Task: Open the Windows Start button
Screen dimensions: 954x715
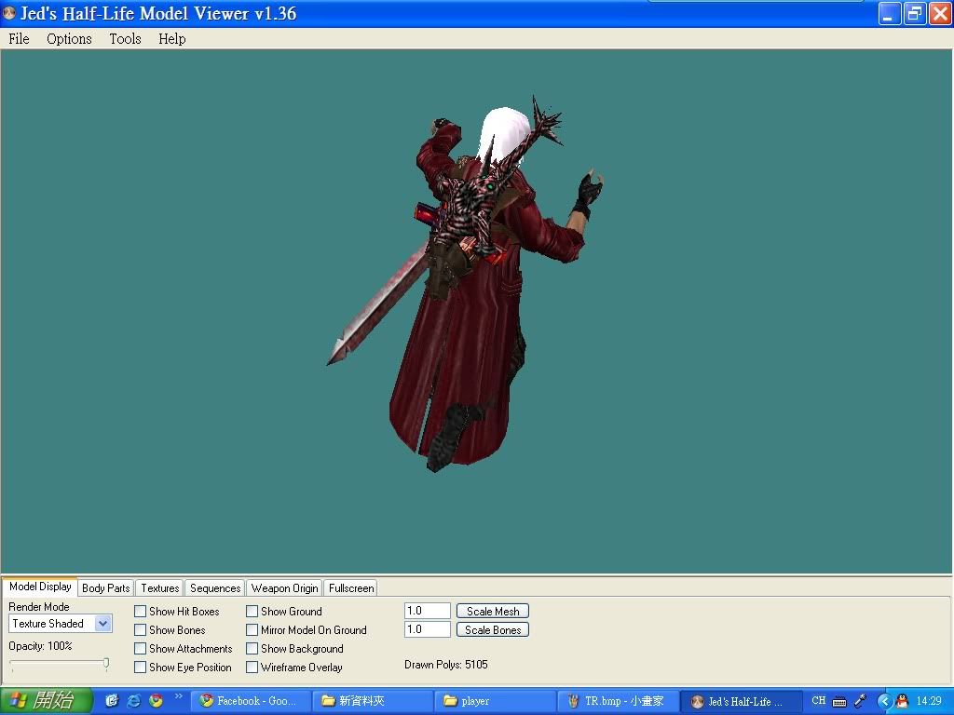Action: coord(47,701)
